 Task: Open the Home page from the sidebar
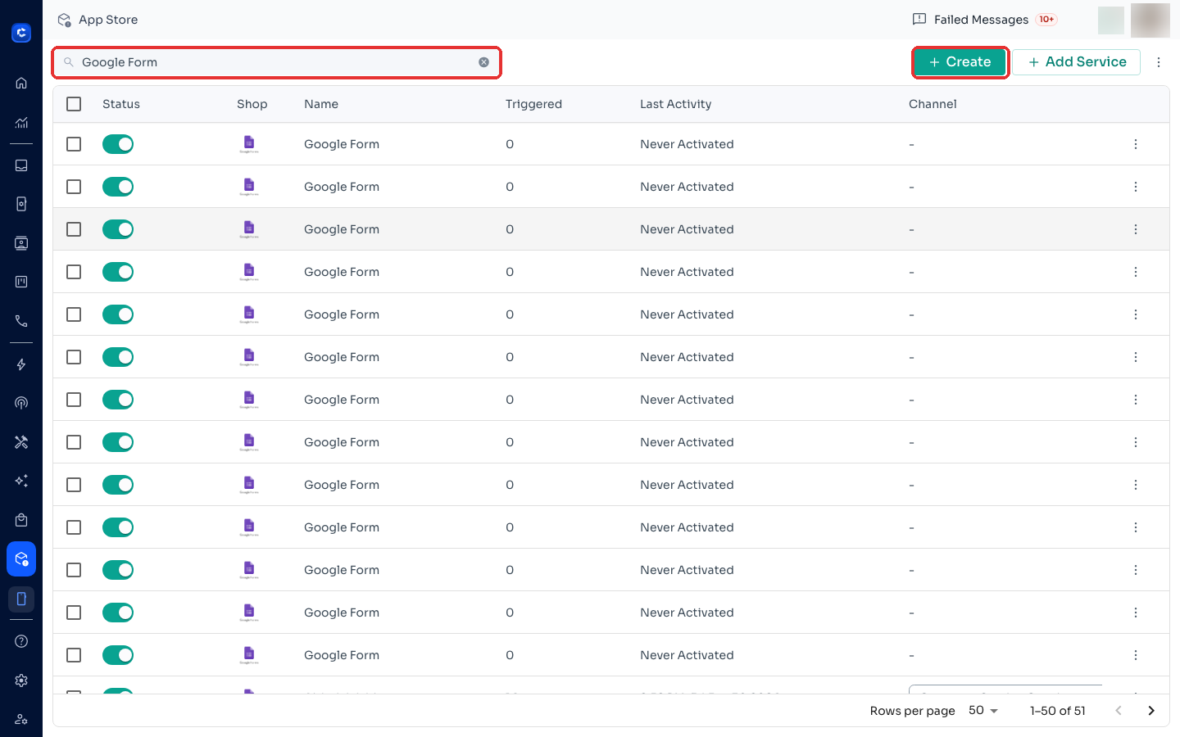point(21,83)
